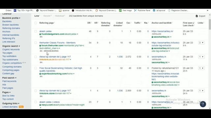Open the Content gap sidebar link

click(x=8, y=73)
